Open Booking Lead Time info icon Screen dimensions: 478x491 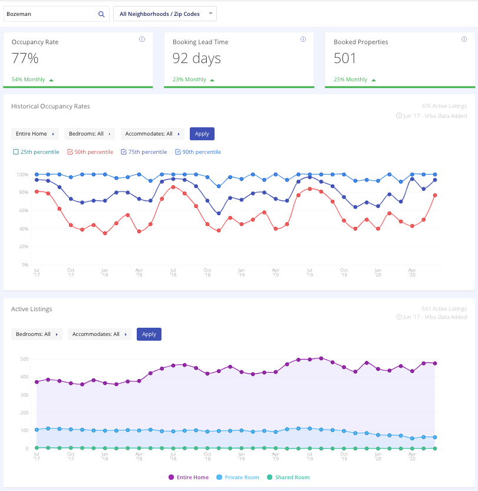(303, 39)
